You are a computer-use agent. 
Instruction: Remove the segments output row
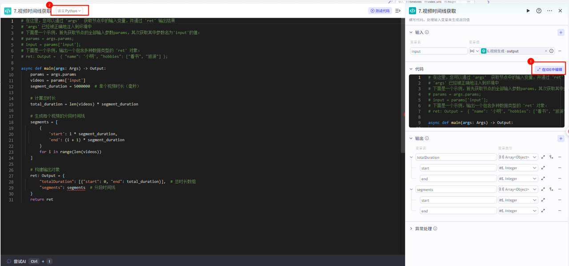coord(560,189)
